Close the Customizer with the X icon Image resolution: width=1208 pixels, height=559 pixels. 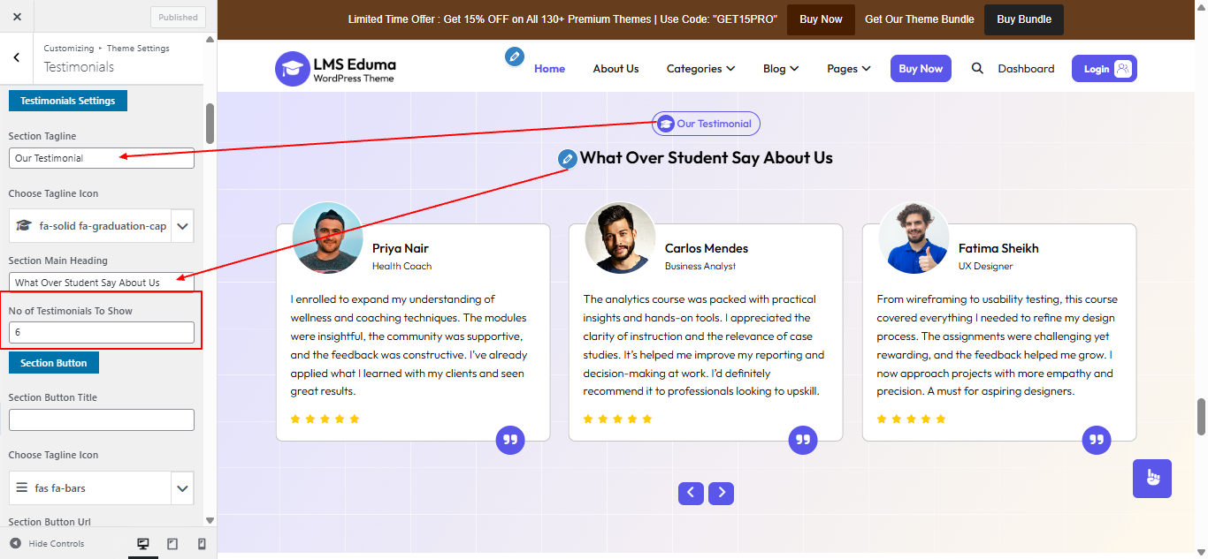click(17, 17)
